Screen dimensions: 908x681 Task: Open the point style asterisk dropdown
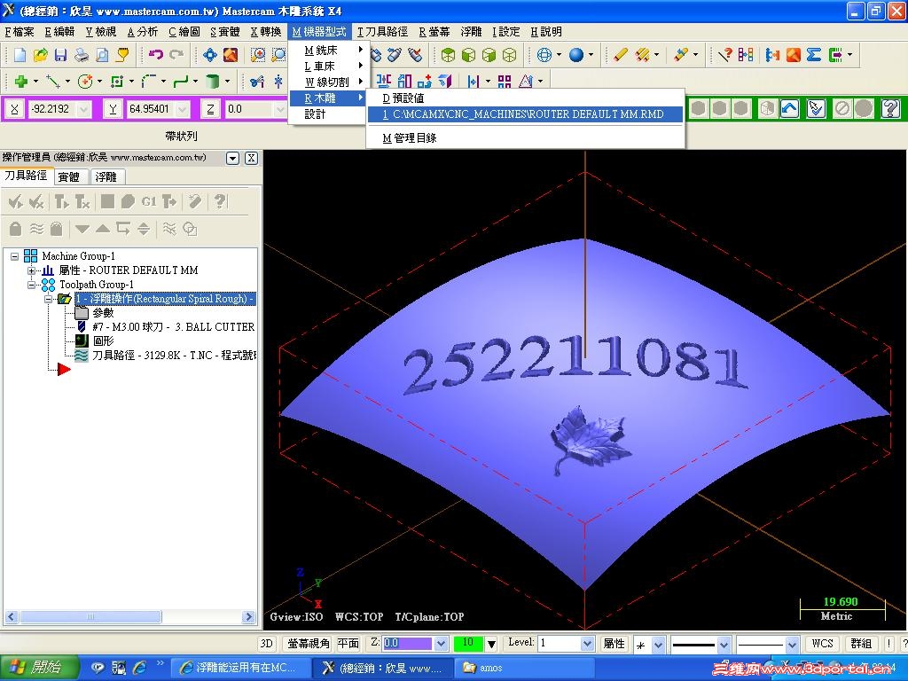659,644
